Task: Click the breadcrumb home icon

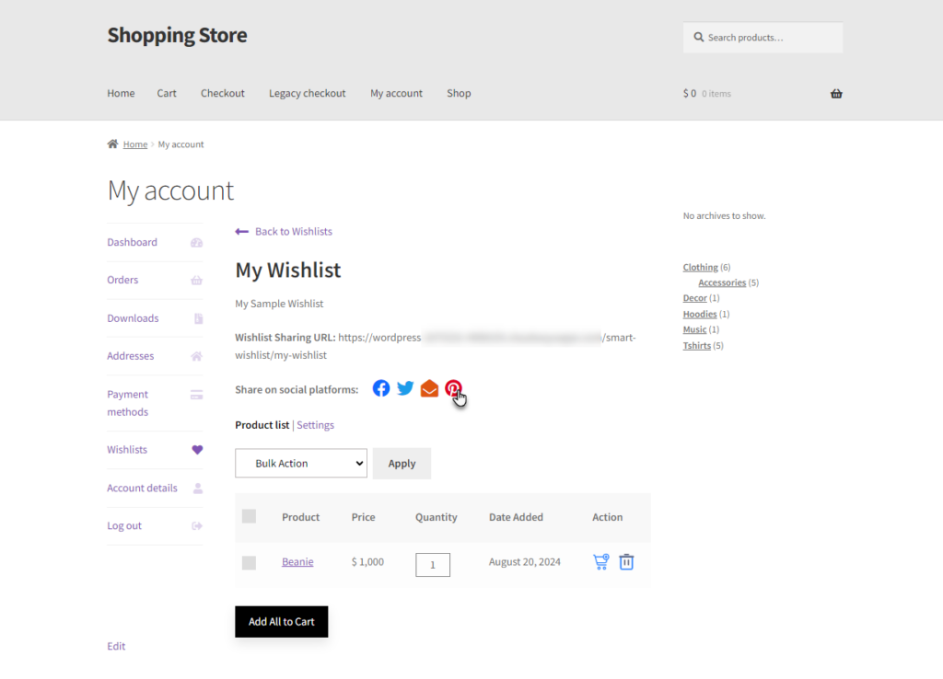Action: click(x=112, y=144)
